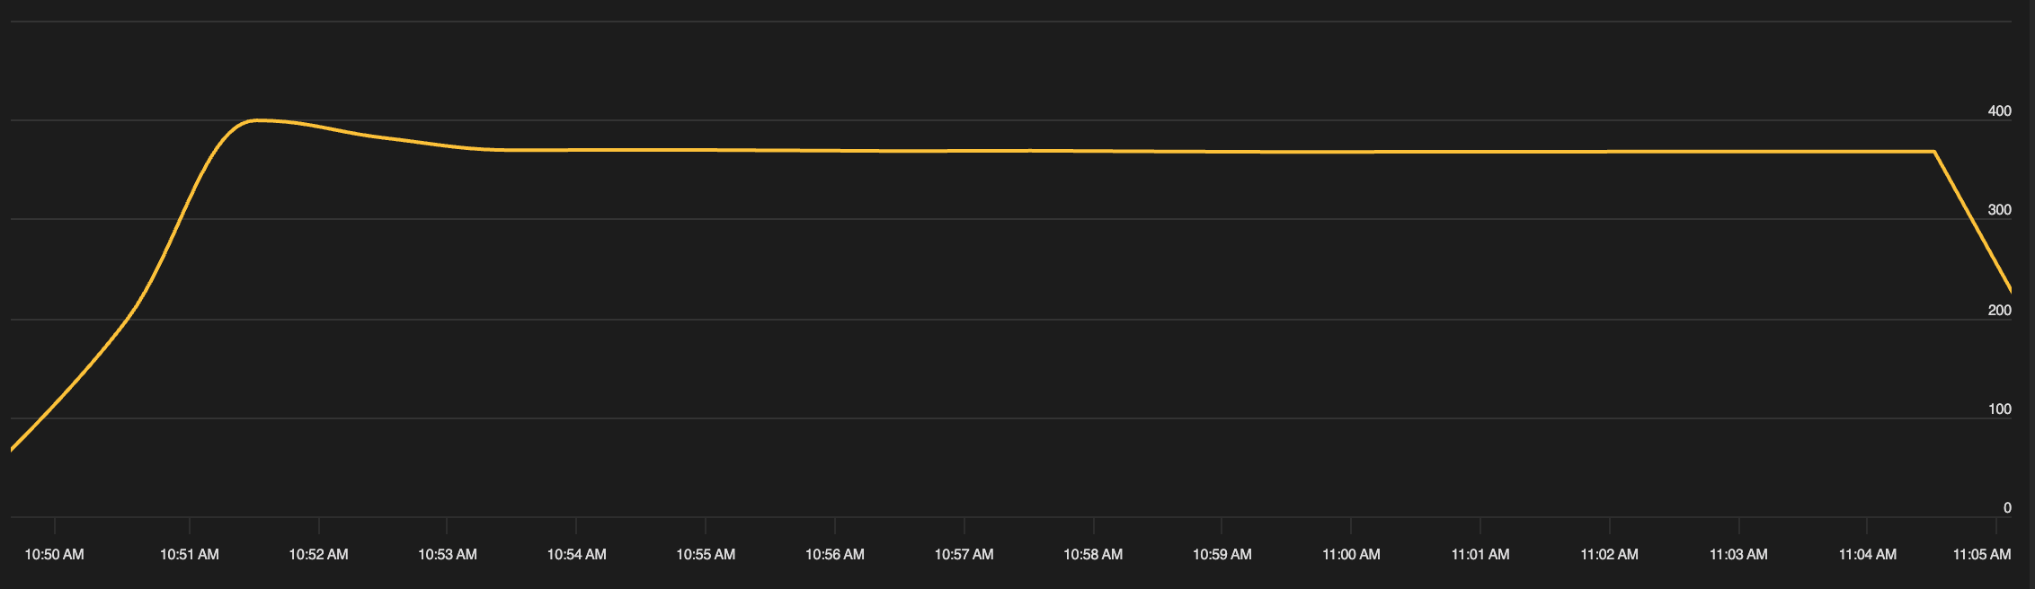Click the 300 y-axis value

(2000, 210)
